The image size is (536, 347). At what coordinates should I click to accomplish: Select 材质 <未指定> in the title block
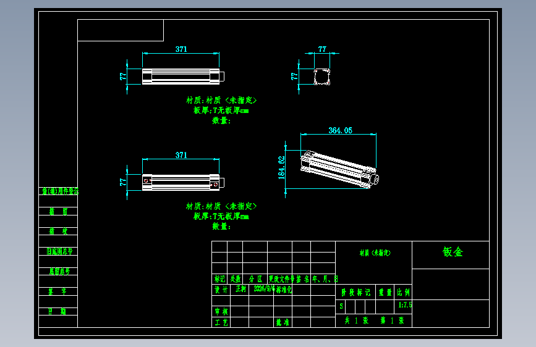[375, 253]
